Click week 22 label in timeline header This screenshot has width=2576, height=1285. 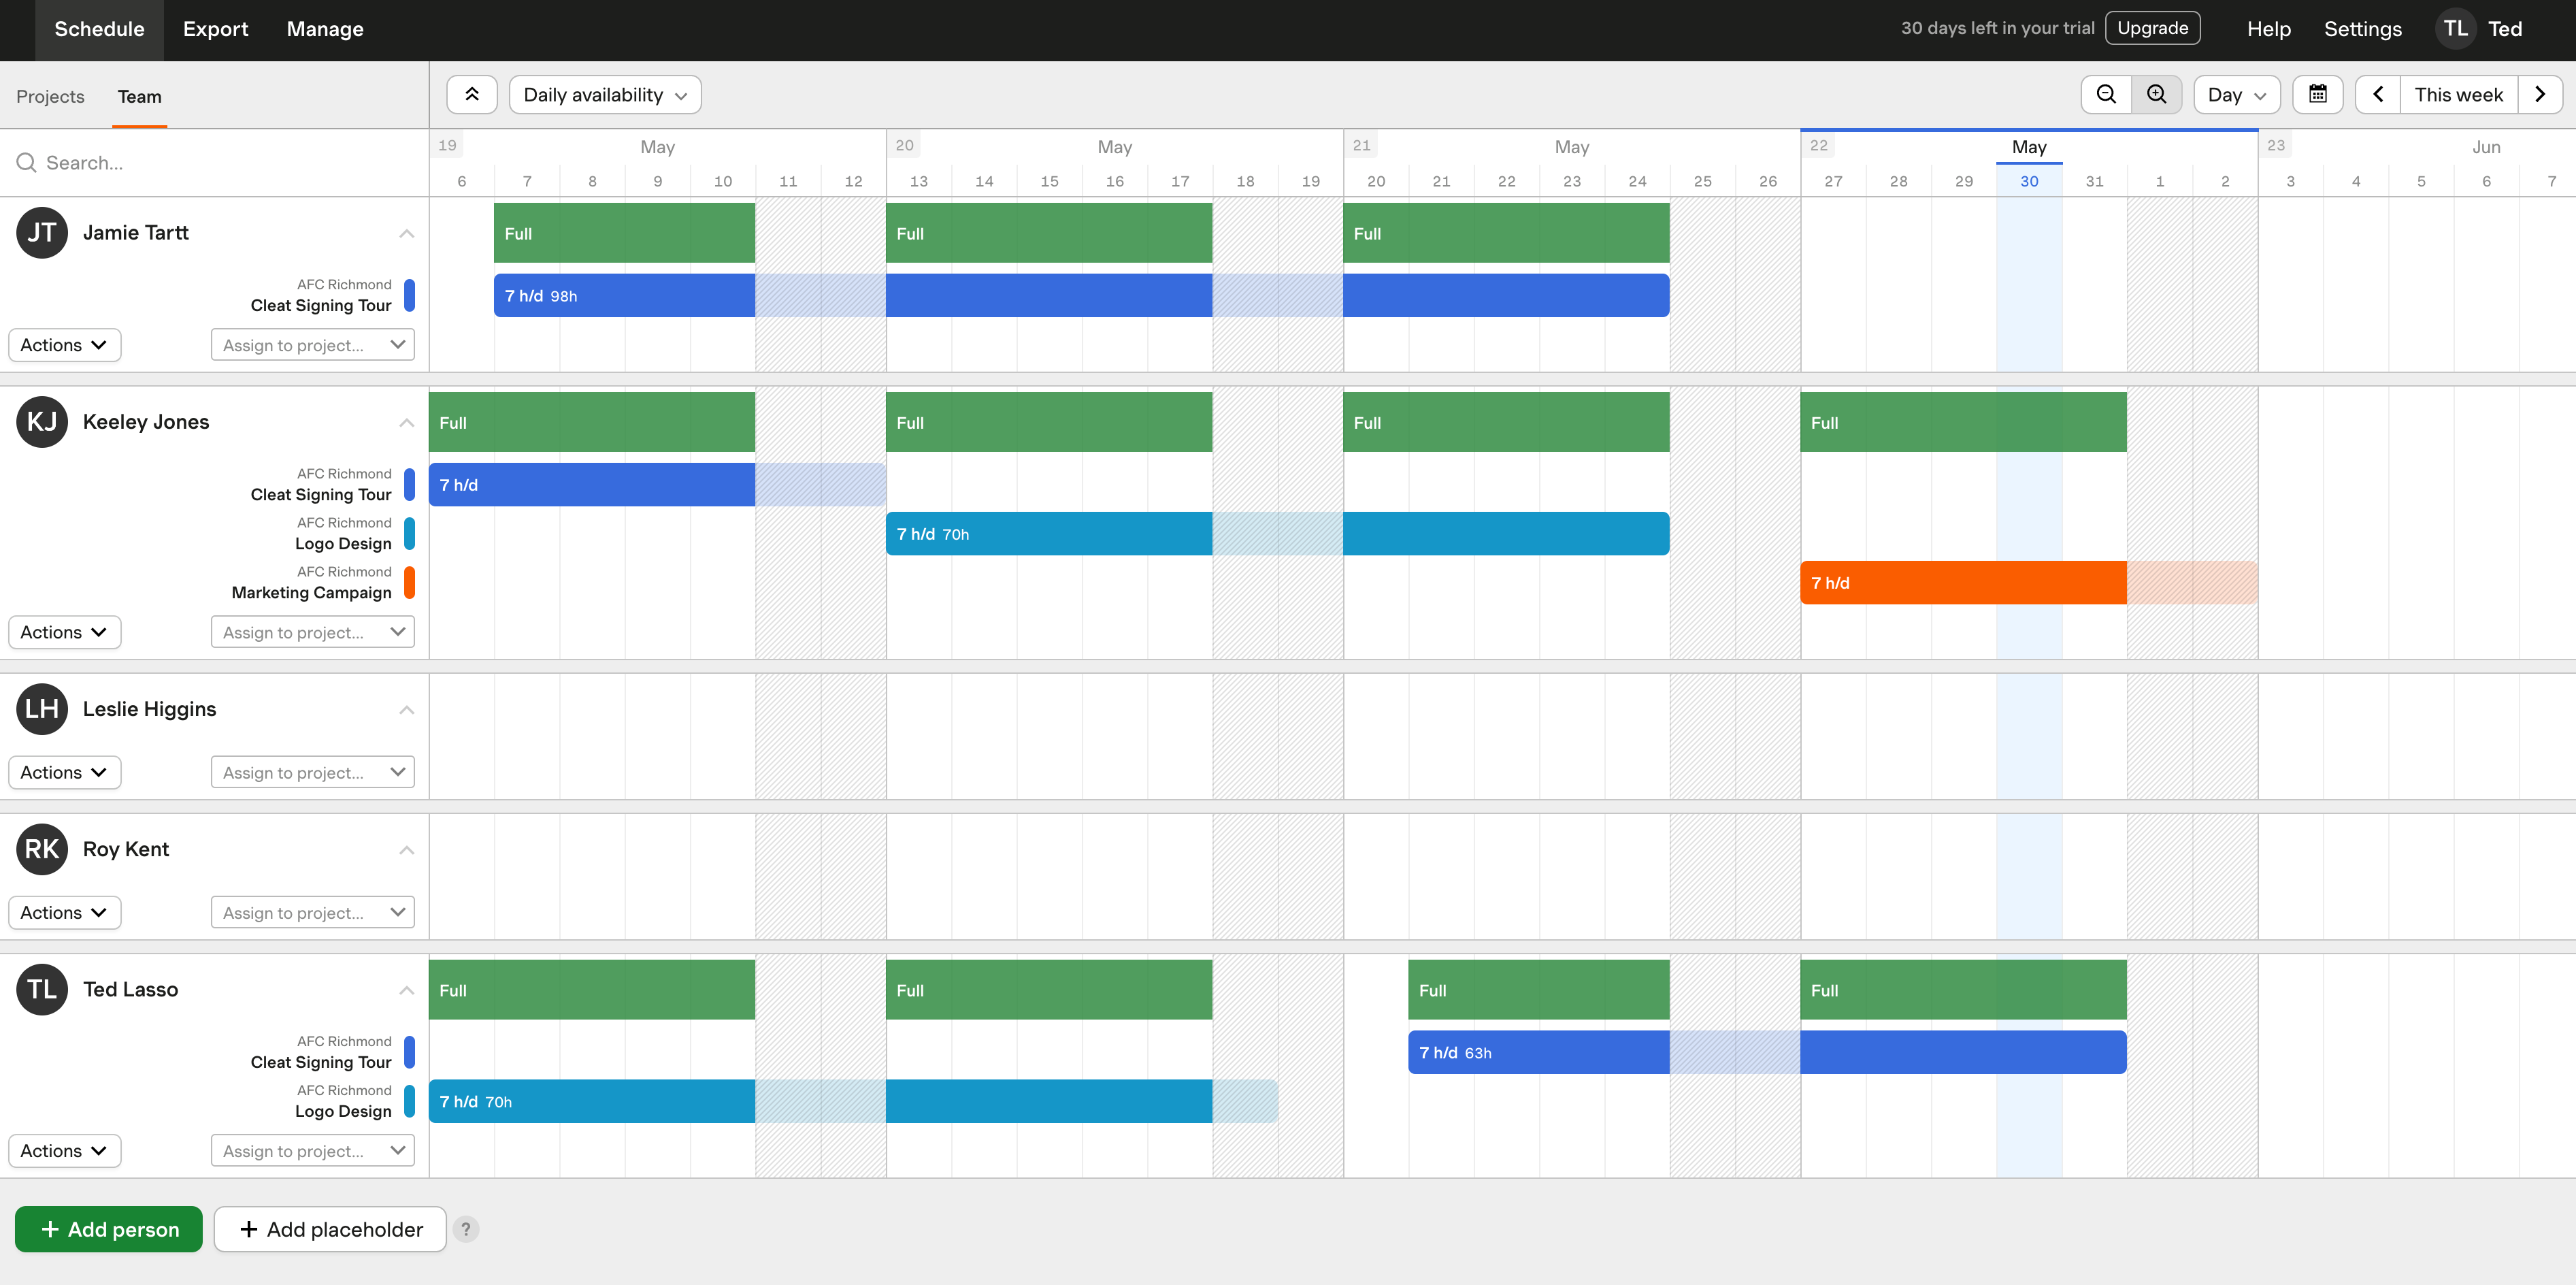click(1818, 145)
